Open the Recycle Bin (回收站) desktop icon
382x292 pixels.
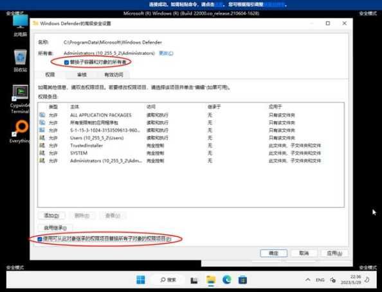click(20, 61)
